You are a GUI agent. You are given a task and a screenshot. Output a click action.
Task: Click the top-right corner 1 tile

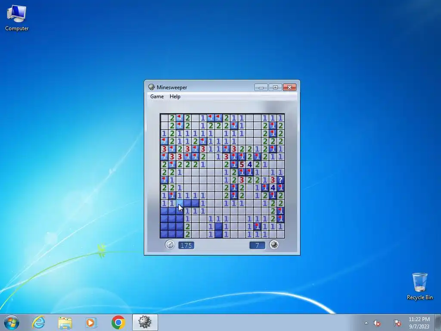coord(280,118)
